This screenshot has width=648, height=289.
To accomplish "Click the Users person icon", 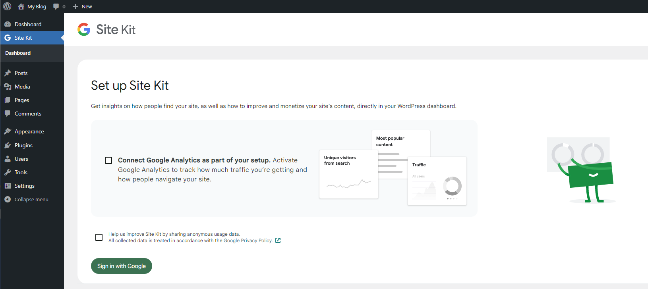I will tap(8, 159).
